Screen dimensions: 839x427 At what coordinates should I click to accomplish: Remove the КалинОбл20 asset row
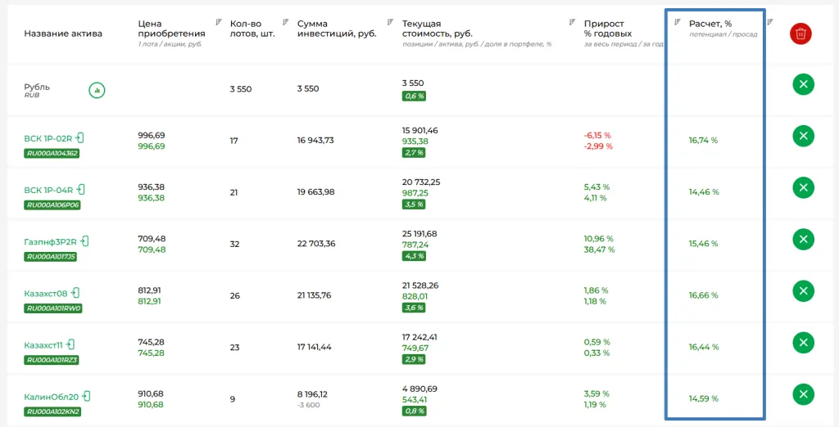803,394
